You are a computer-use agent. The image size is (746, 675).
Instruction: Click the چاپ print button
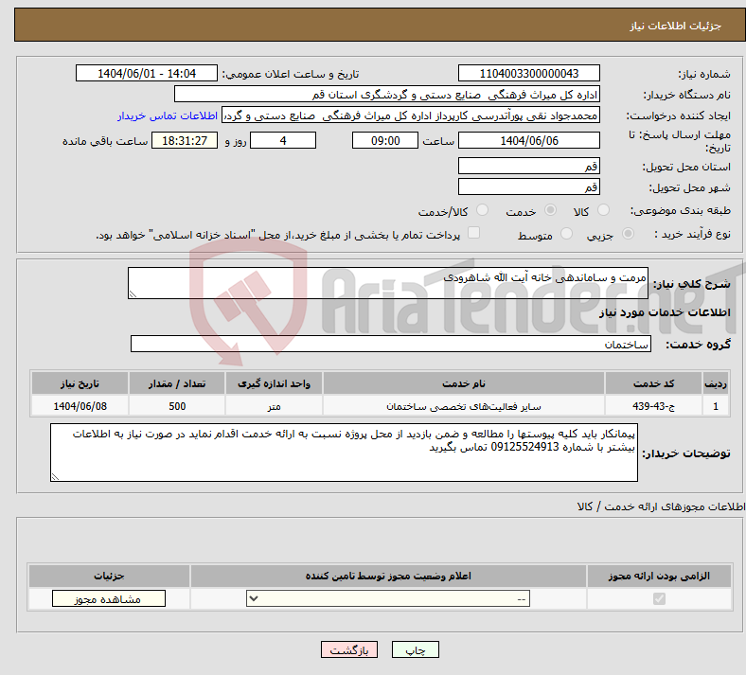coord(416,649)
